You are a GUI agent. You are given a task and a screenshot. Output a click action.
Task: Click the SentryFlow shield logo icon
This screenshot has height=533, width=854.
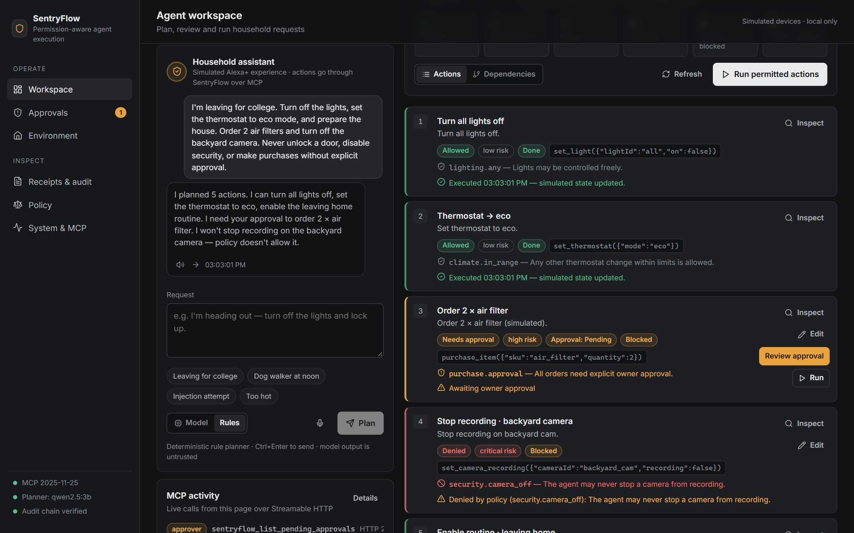(x=19, y=28)
